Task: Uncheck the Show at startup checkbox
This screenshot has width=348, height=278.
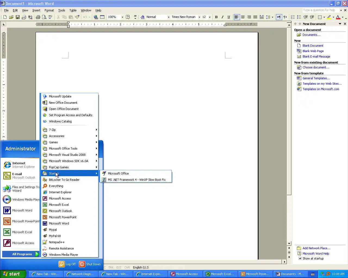Action: [x=300, y=258]
